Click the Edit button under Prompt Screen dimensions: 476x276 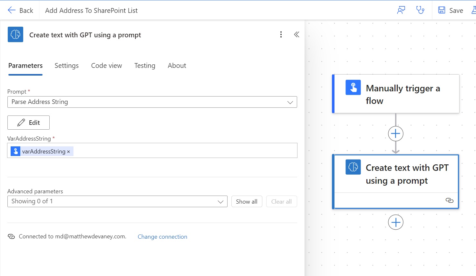28,123
